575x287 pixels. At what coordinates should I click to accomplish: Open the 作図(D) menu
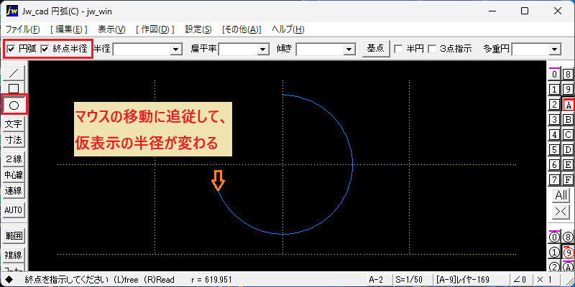pyautogui.click(x=155, y=29)
